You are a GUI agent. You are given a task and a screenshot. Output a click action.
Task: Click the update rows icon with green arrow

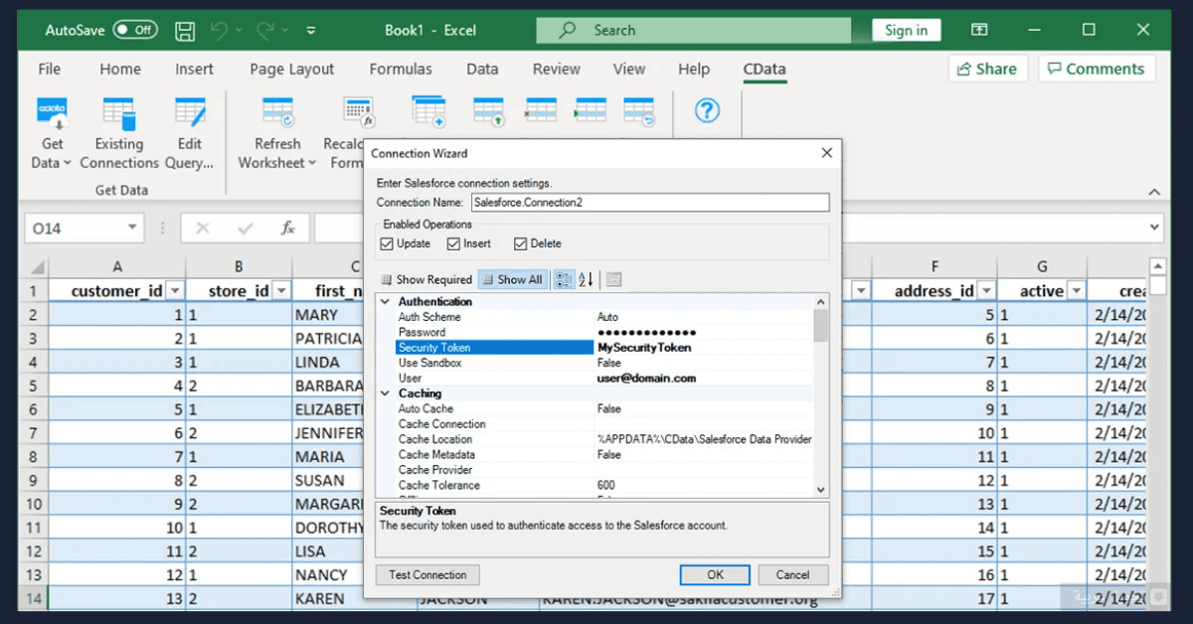(489, 111)
